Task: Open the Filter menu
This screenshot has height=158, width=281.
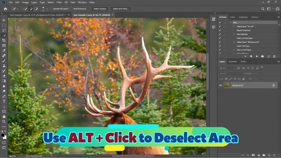Action: 59,2
